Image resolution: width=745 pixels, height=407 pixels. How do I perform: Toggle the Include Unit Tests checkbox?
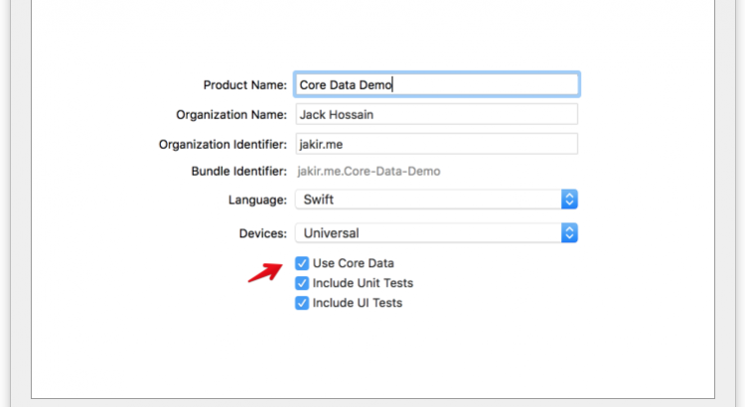pos(302,283)
